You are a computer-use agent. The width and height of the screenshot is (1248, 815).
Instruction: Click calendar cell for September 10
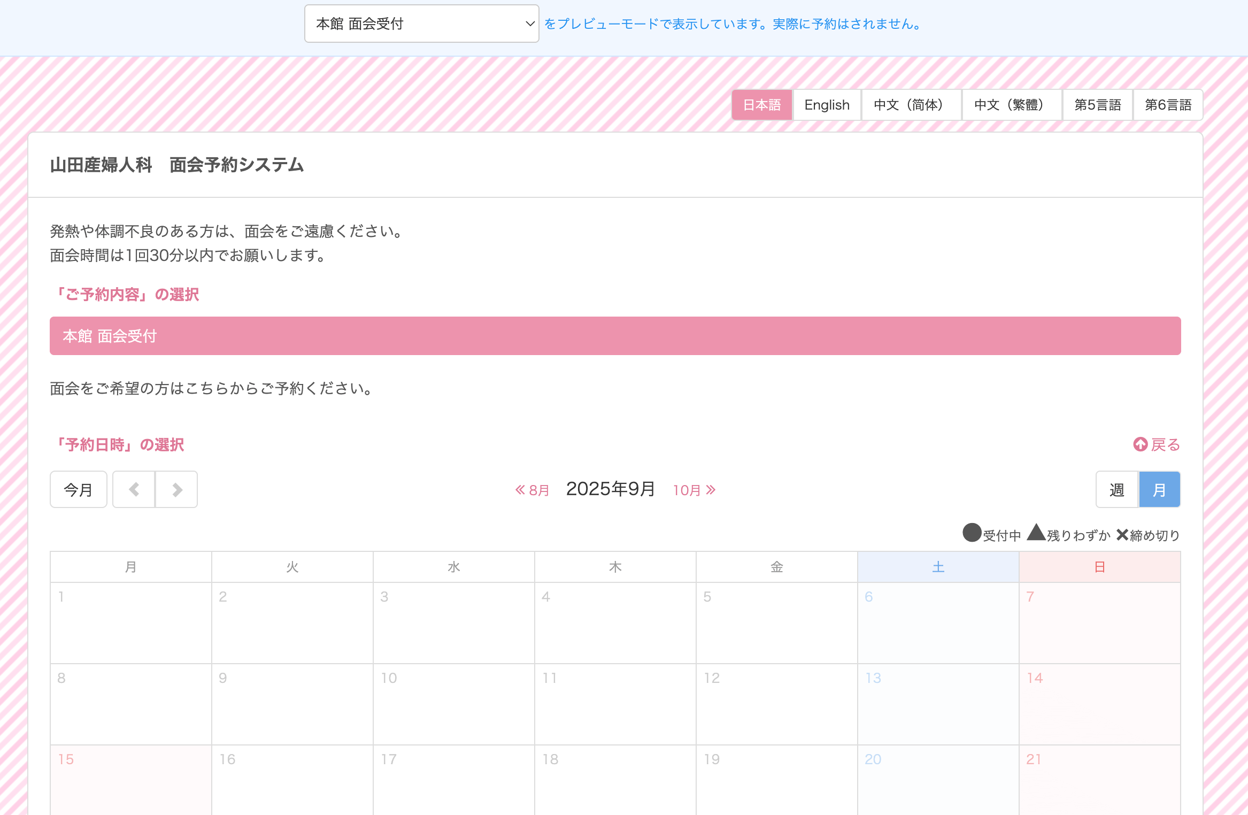click(x=453, y=704)
